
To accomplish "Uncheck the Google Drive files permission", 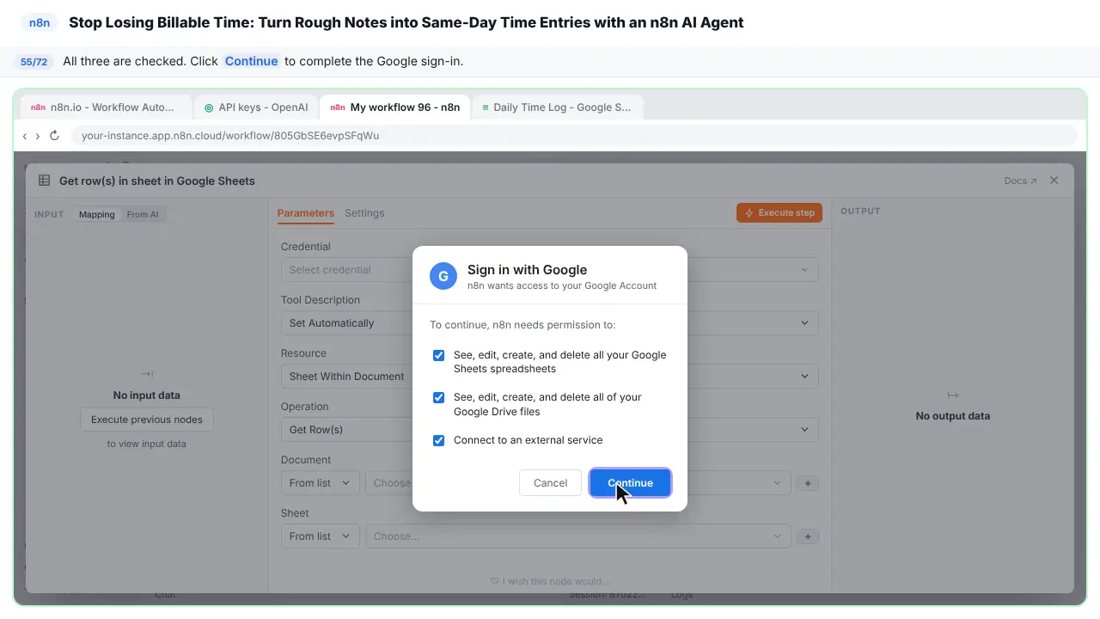I will [x=438, y=397].
